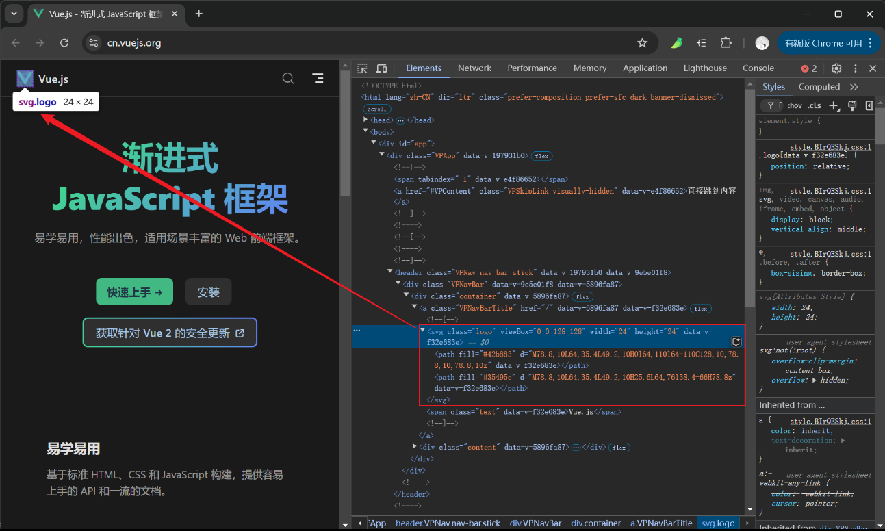The image size is (885, 531).
Task: Open the tab groups list icon in toolbar
Action: [x=702, y=43]
